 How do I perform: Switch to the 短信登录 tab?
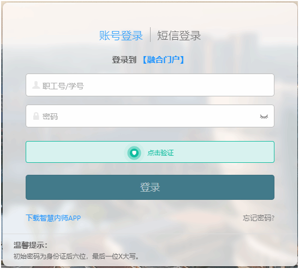[179, 35]
